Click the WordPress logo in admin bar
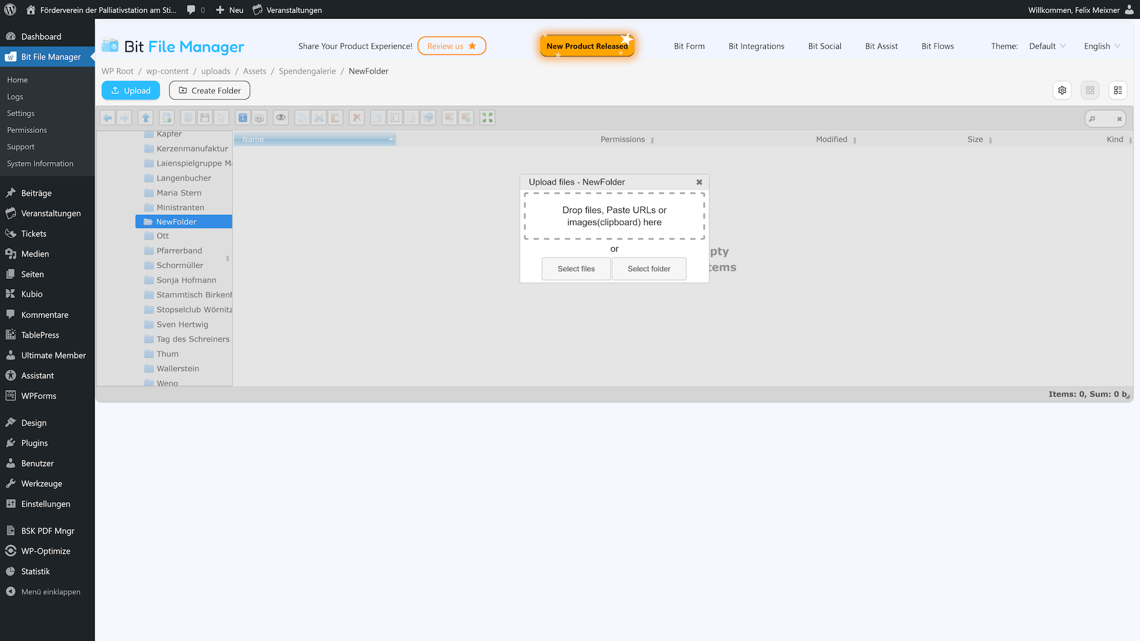Image resolution: width=1140 pixels, height=641 pixels. tap(10, 9)
